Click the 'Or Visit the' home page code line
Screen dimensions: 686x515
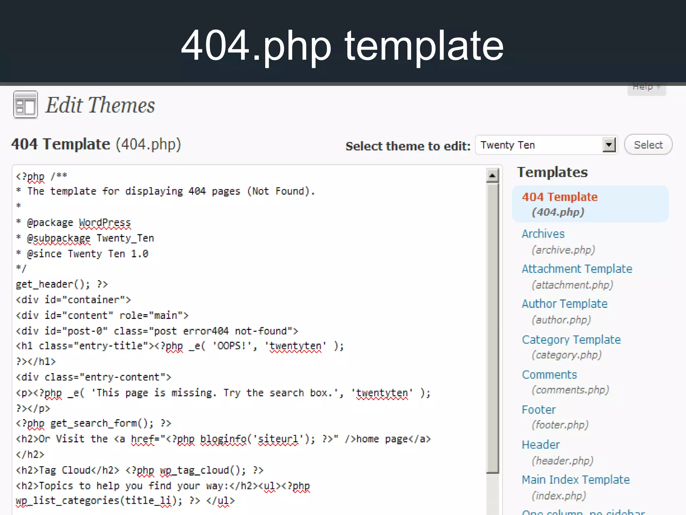(x=223, y=439)
